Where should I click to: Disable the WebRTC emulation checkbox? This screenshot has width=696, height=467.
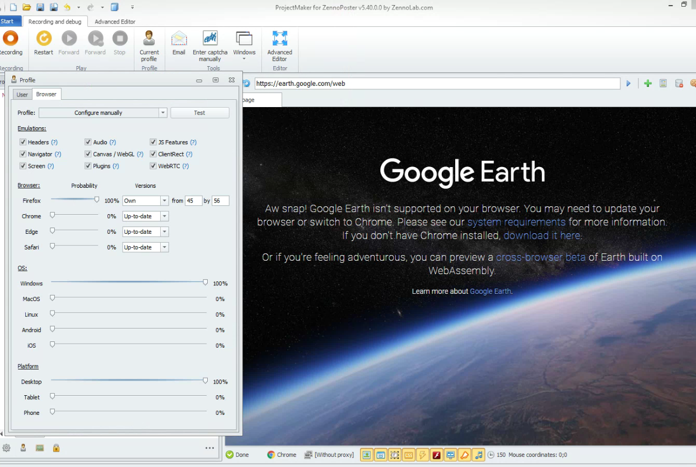pyautogui.click(x=153, y=166)
